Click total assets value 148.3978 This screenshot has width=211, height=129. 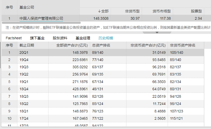[x=80, y=53]
